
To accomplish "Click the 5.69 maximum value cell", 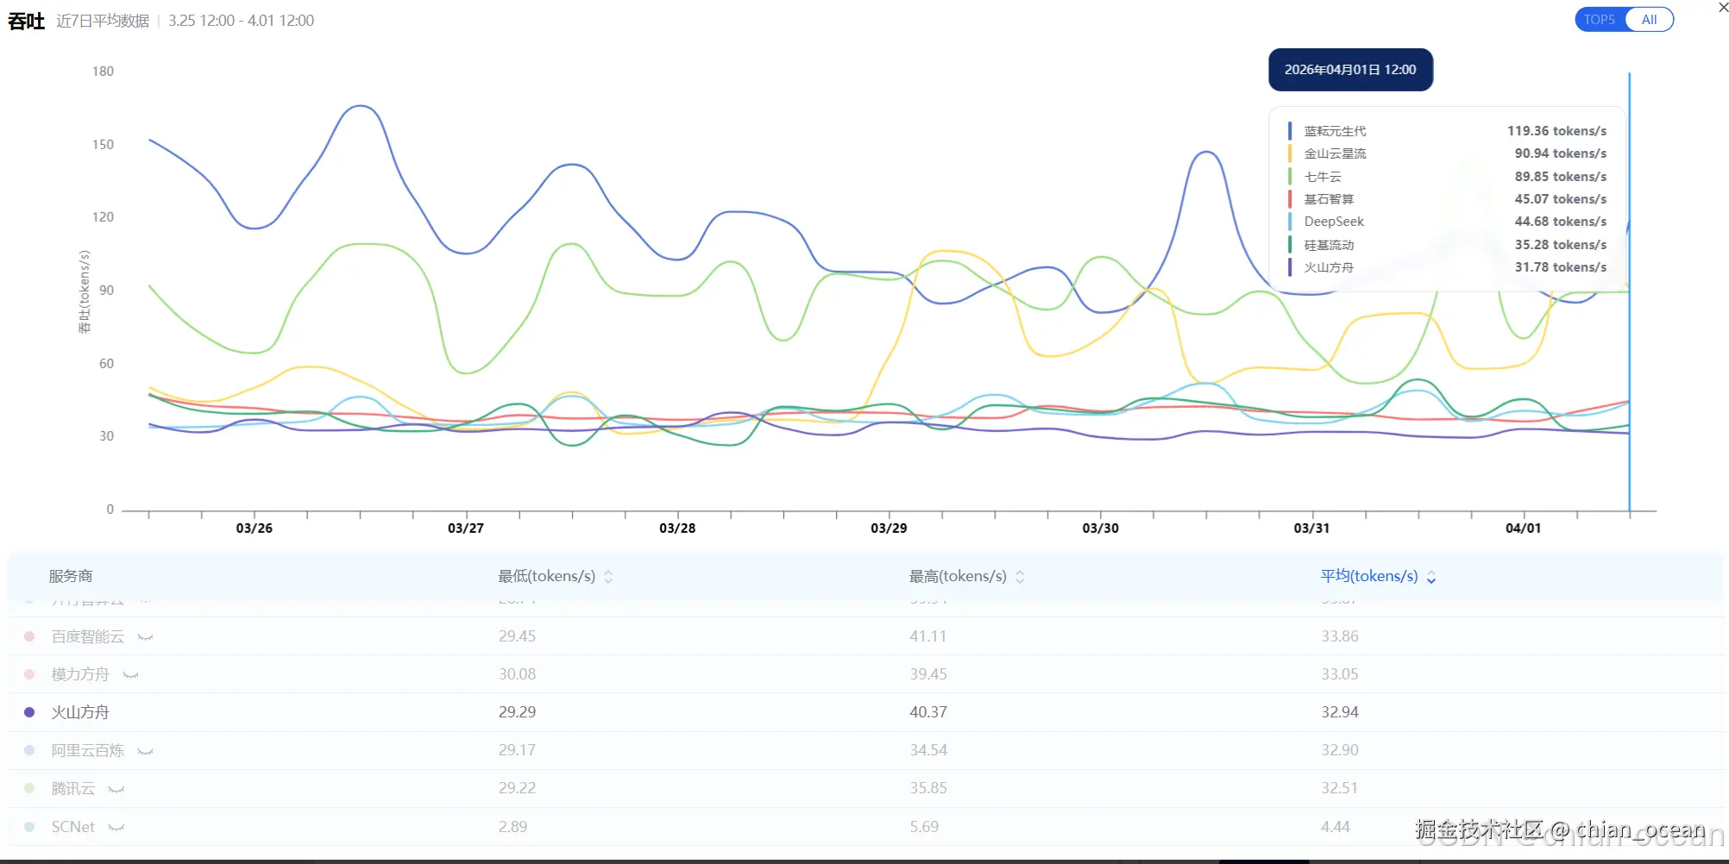I will point(924,827).
